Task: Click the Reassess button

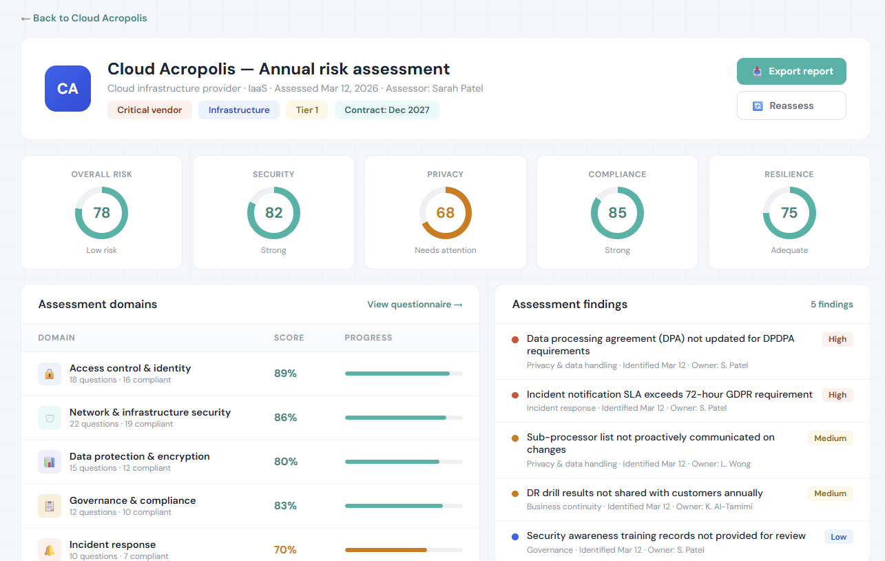Action: (x=791, y=105)
